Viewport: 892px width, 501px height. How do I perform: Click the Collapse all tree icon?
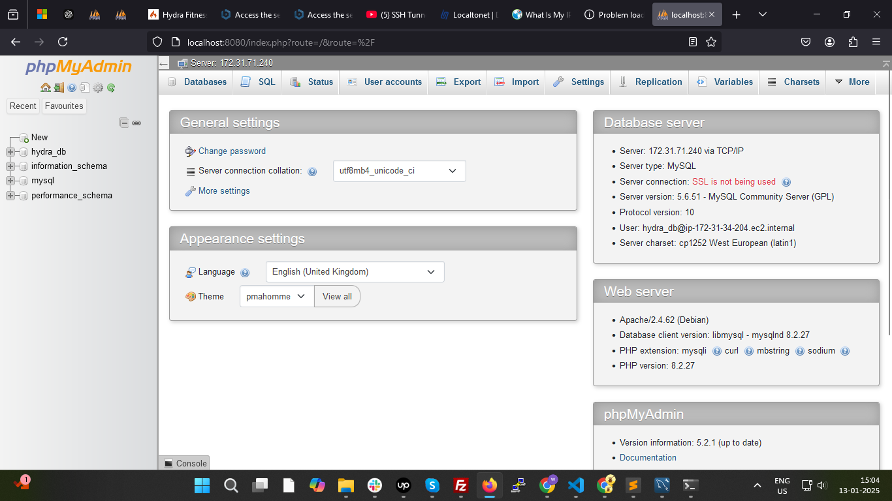point(123,123)
